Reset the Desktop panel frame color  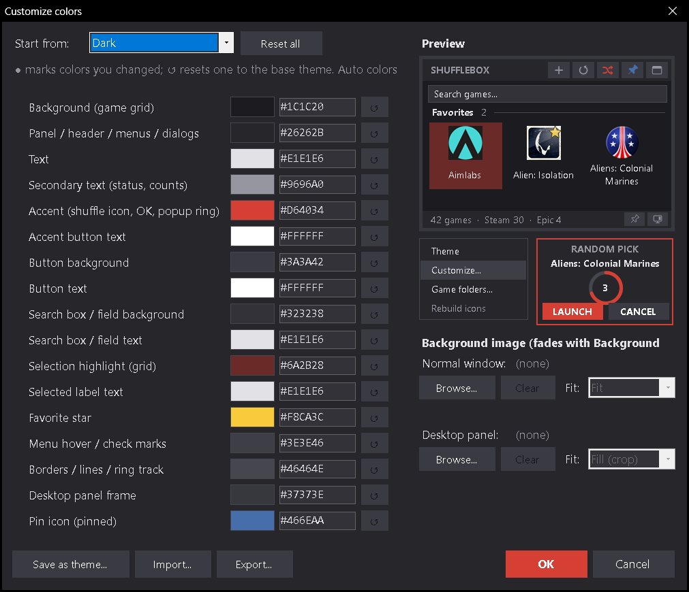(x=374, y=495)
